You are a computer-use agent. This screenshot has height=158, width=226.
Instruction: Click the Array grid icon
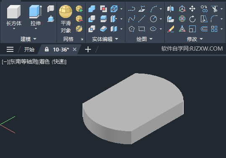(x=214, y=29)
